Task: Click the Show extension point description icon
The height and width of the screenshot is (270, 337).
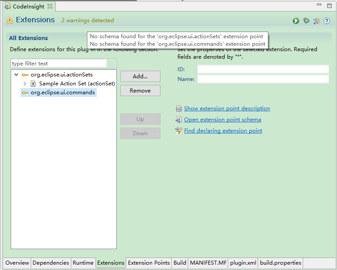Action: (x=179, y=109)
